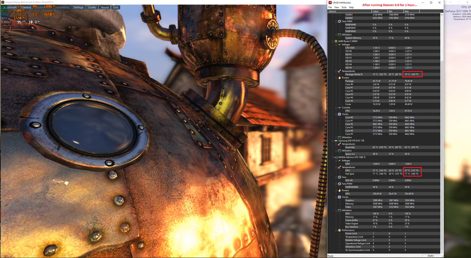This screenshot has width=471, height=258.
Task: Click the GPU Clocks icon above Graphics
Action: [340, 197]
